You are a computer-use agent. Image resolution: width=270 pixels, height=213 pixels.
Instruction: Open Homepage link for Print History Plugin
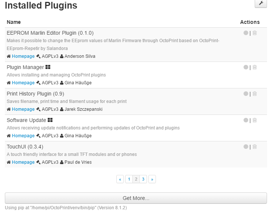click(23, 109)
